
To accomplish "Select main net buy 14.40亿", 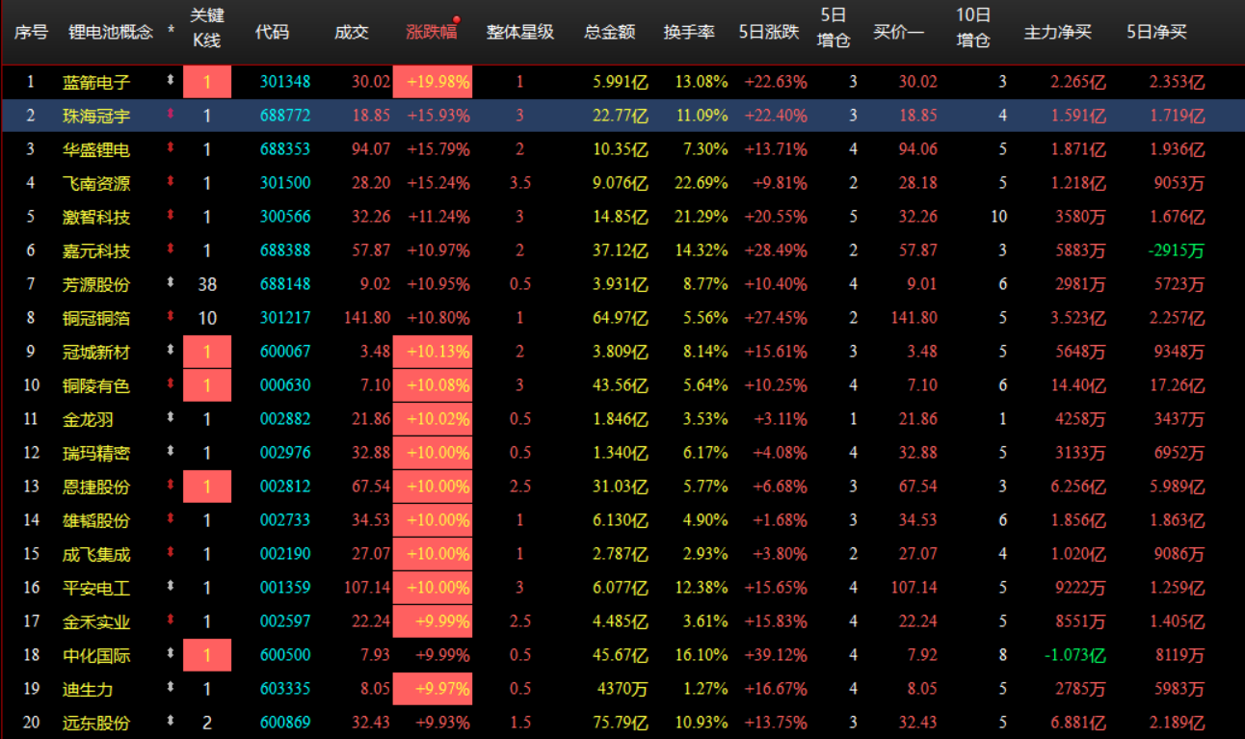I will pyautogui.click(x=1080, y=385).
